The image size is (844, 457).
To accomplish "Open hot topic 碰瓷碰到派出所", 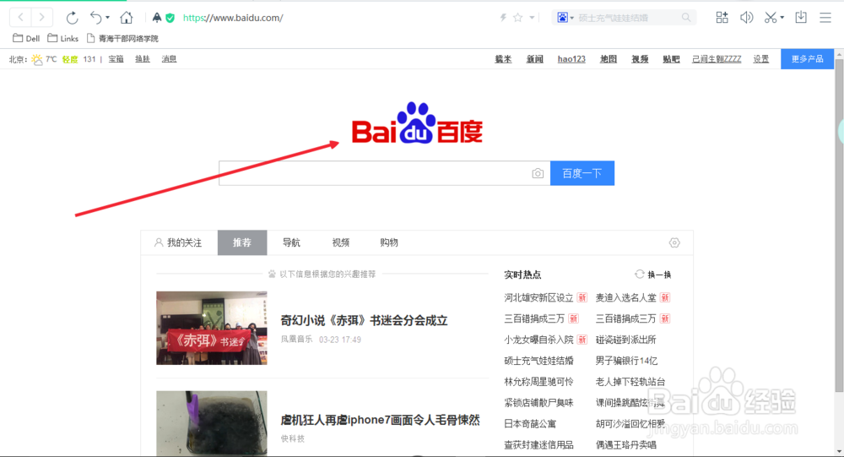I will coord(626,340).
